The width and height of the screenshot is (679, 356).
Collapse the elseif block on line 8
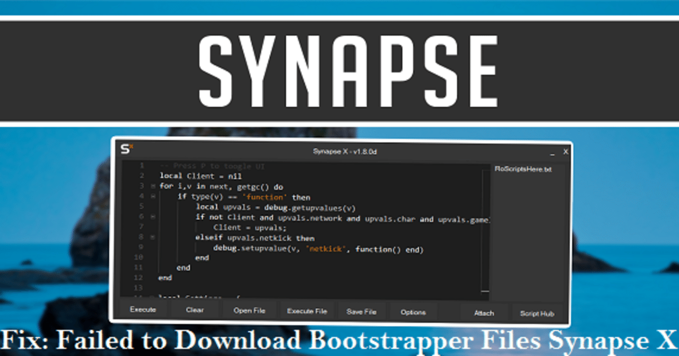click(x=153, y=238)
